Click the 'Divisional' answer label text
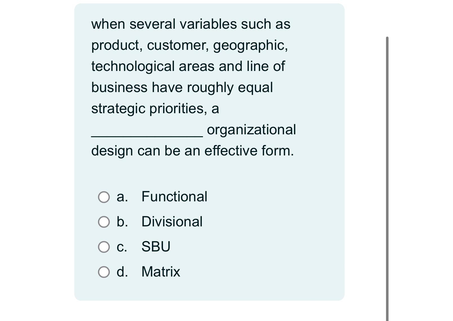The width and height of the screenshot is (453, 321). pyautogui.click(x=172, y=222)
